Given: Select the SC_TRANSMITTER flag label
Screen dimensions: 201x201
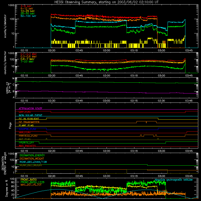Looking at the screenshot, I should point(29,122).
